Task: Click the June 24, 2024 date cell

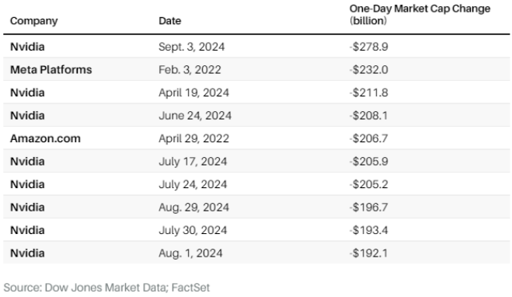Action: pos(195,116)
